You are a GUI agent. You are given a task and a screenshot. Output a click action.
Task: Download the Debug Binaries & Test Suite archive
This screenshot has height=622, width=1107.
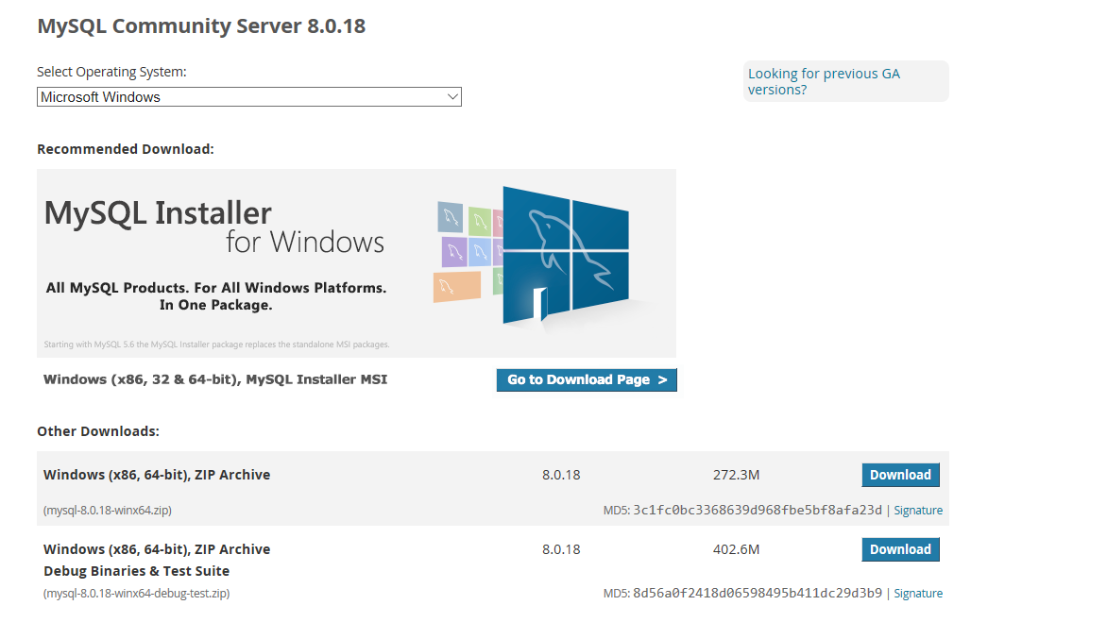pyautogui.click(x=900, y=549)
